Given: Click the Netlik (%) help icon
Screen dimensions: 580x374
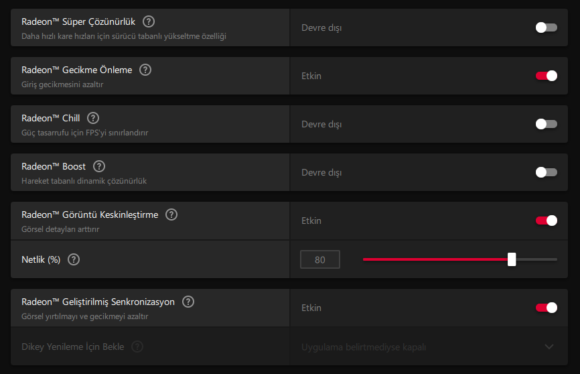Looking at the screenshot, I should (74, 259).
